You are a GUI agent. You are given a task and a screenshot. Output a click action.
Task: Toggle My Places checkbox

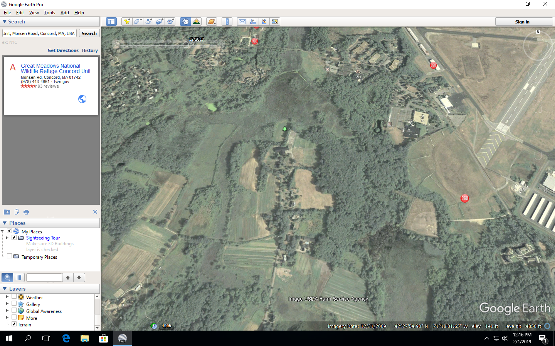[x=10, y=231]
